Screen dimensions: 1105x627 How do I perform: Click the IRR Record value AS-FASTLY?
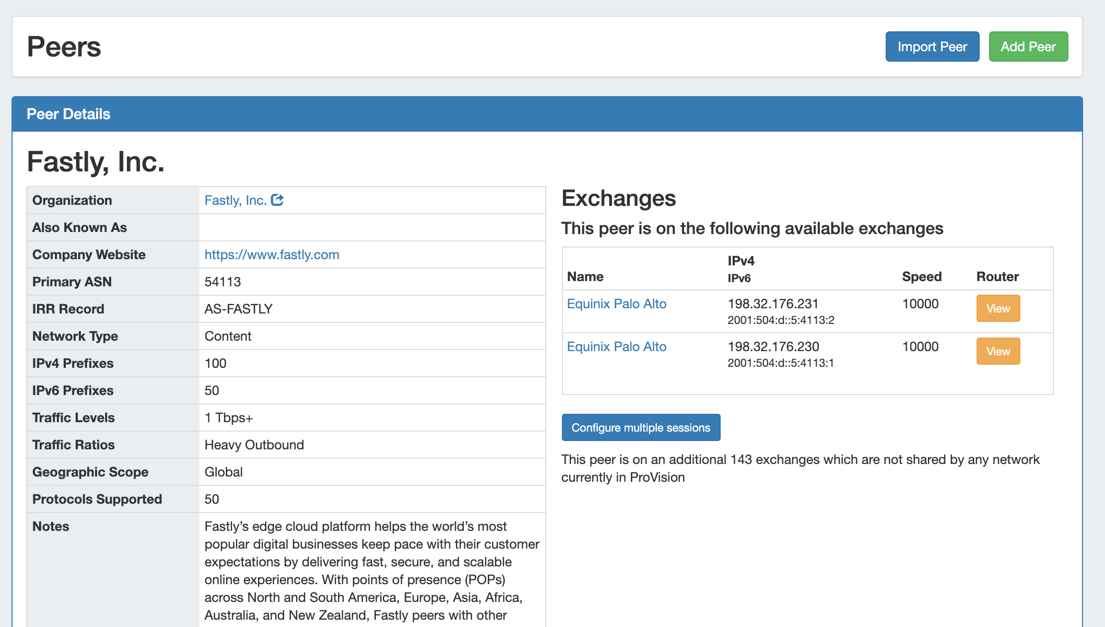pyautogui.click(x=238, y=309)
